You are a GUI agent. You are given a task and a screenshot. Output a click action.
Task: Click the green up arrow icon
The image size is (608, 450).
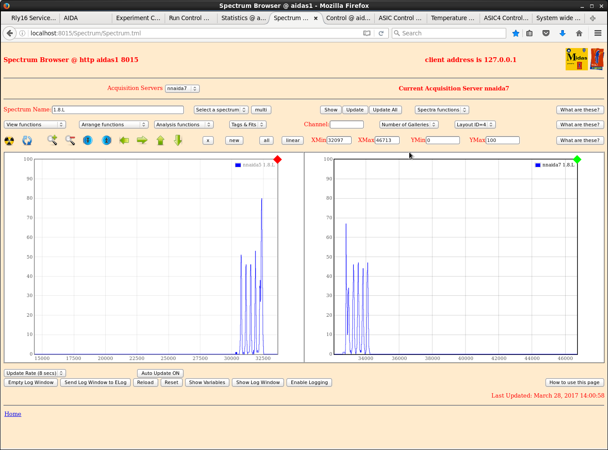[160, 140]
